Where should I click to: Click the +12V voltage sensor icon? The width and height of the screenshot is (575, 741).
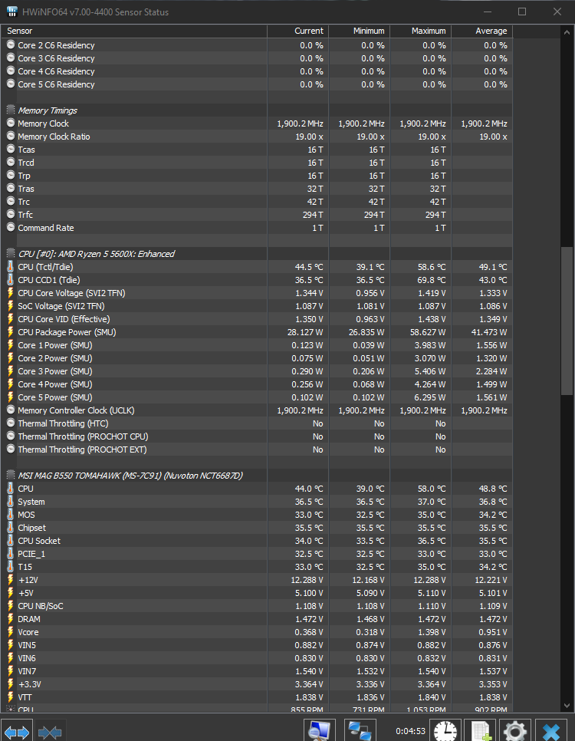point(9,580)
